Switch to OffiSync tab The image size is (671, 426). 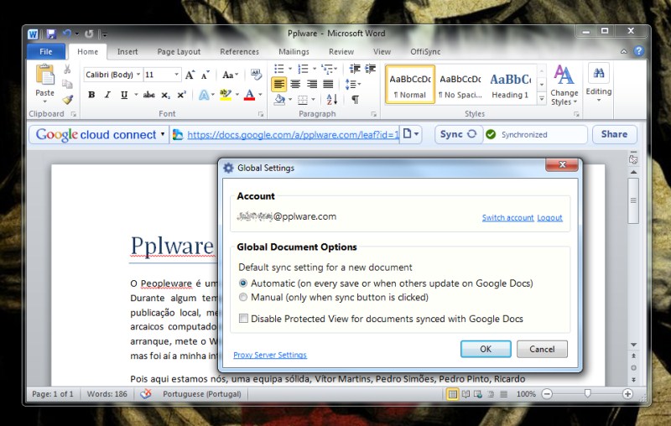click(425, 52)
